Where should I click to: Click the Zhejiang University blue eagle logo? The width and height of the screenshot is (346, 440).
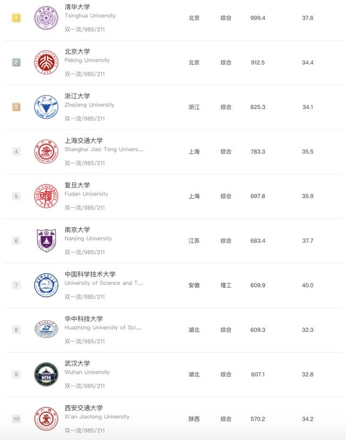(x=46, y=107)
